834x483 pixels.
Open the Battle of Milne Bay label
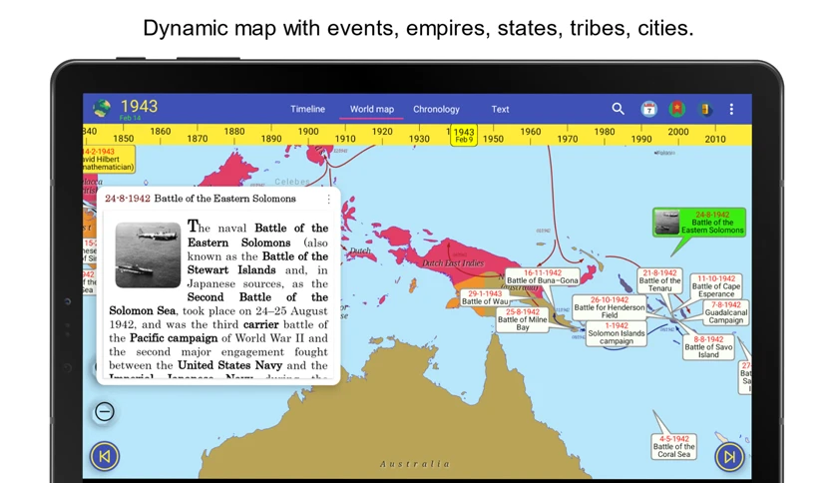coord(523,319)
